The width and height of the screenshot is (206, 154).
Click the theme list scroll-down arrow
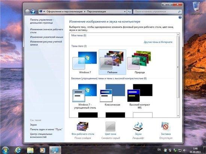tap(178, 116)
